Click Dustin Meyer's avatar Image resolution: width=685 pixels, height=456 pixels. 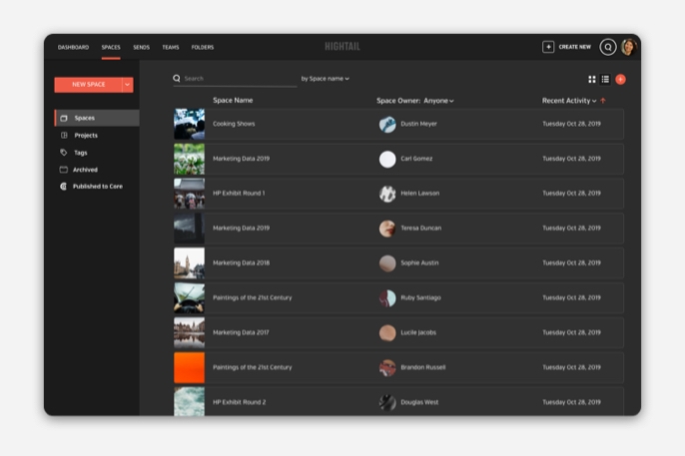coord(387,125)
